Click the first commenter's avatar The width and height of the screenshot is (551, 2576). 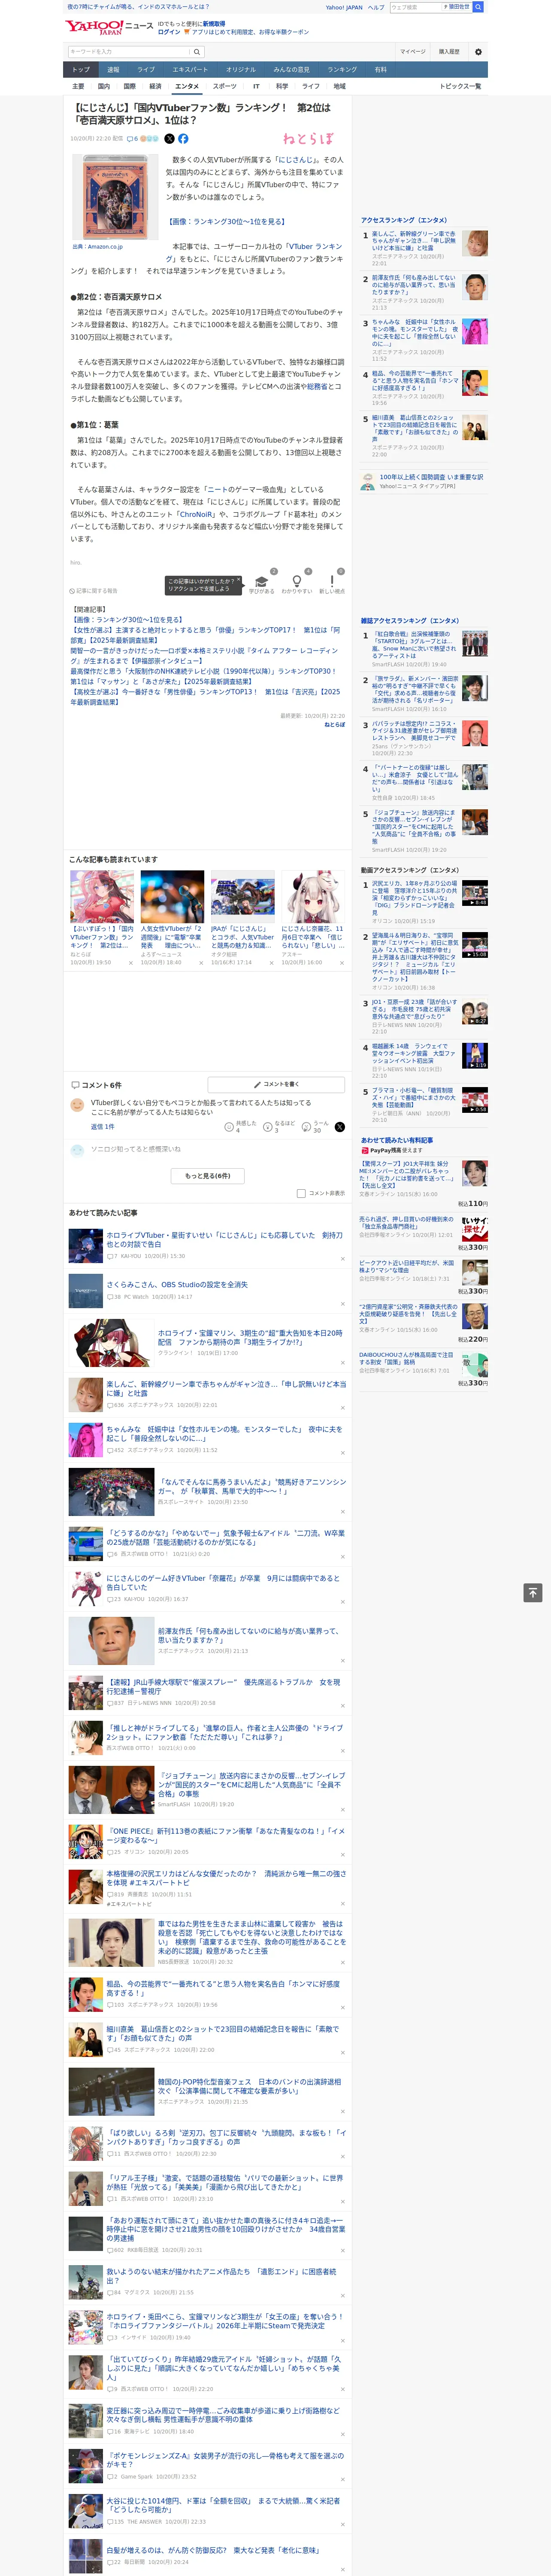tap(77, 1105)
